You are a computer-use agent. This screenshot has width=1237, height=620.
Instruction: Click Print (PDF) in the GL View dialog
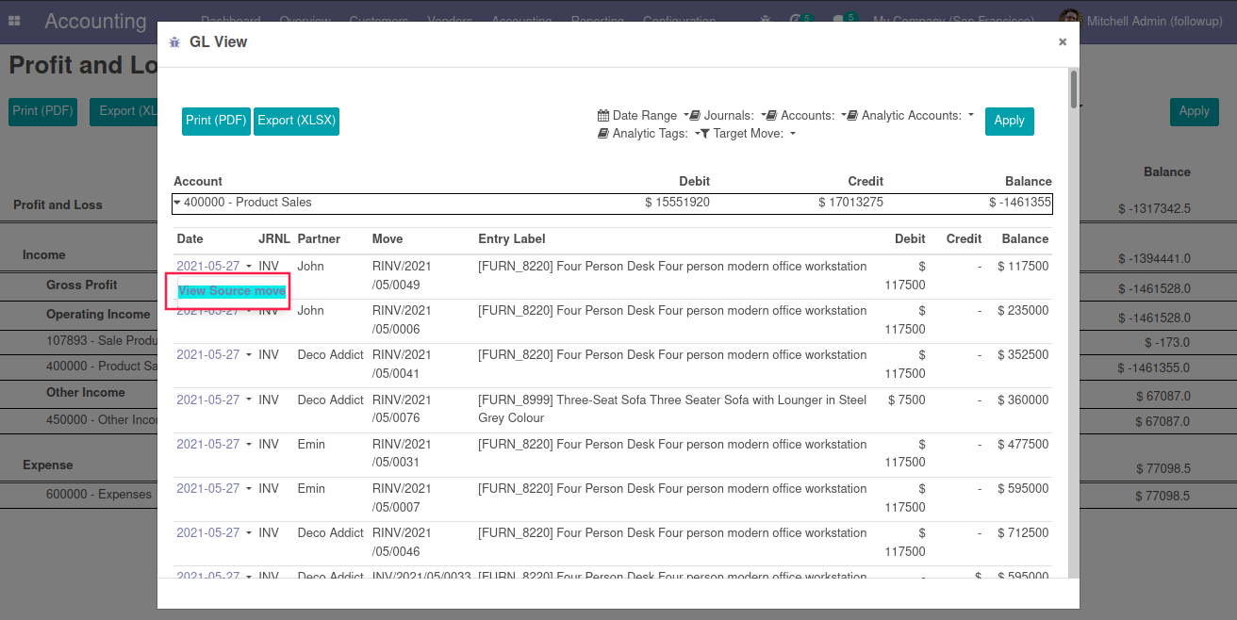point(216,121)
